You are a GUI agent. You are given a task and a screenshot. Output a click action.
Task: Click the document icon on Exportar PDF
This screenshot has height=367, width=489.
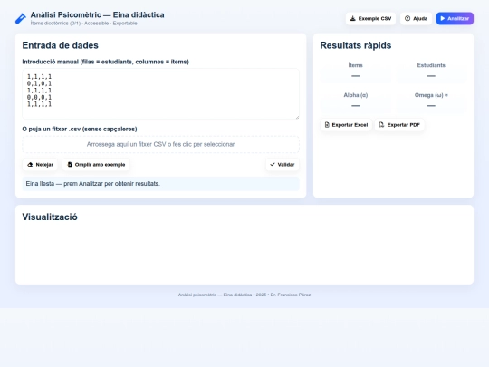tap(381, 125)
